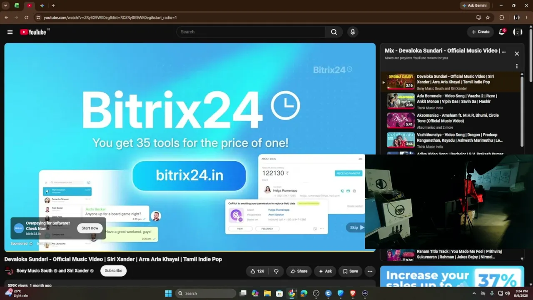Open the YouTube guide hamburger menu
This screenshot has height=300, width=533.
click(10, 32)
